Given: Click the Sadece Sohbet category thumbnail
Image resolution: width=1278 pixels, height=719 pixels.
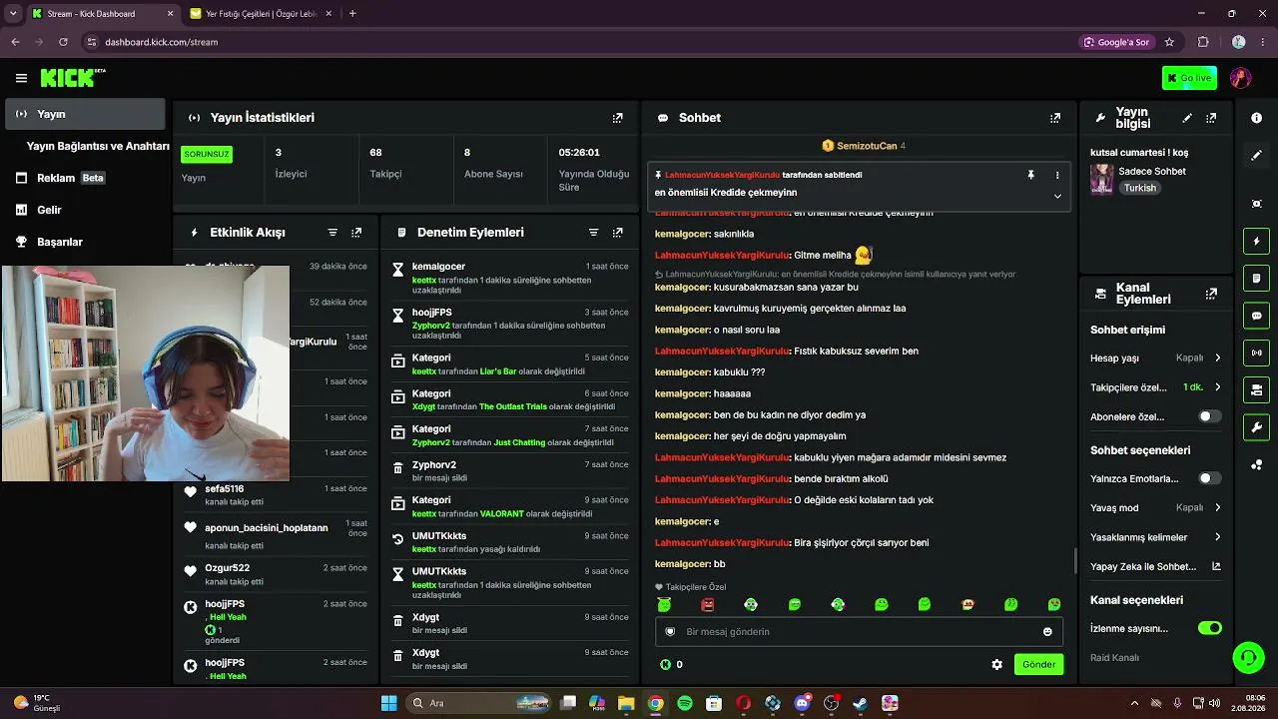Looking at the screenshot, I should [x=1102, y=179].
